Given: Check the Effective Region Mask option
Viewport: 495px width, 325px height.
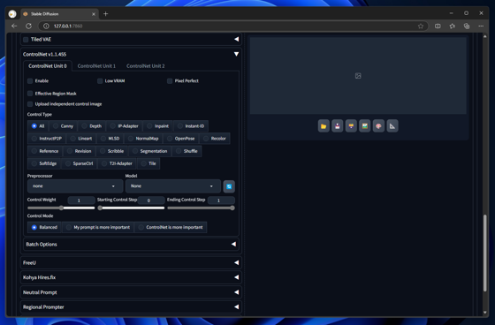Looking at the screenshot, I should (x=30, y=94).
